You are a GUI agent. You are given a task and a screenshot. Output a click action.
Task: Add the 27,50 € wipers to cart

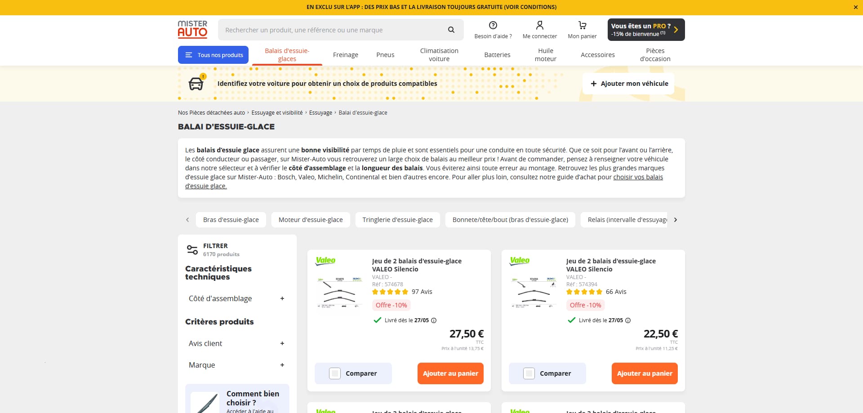450,373
